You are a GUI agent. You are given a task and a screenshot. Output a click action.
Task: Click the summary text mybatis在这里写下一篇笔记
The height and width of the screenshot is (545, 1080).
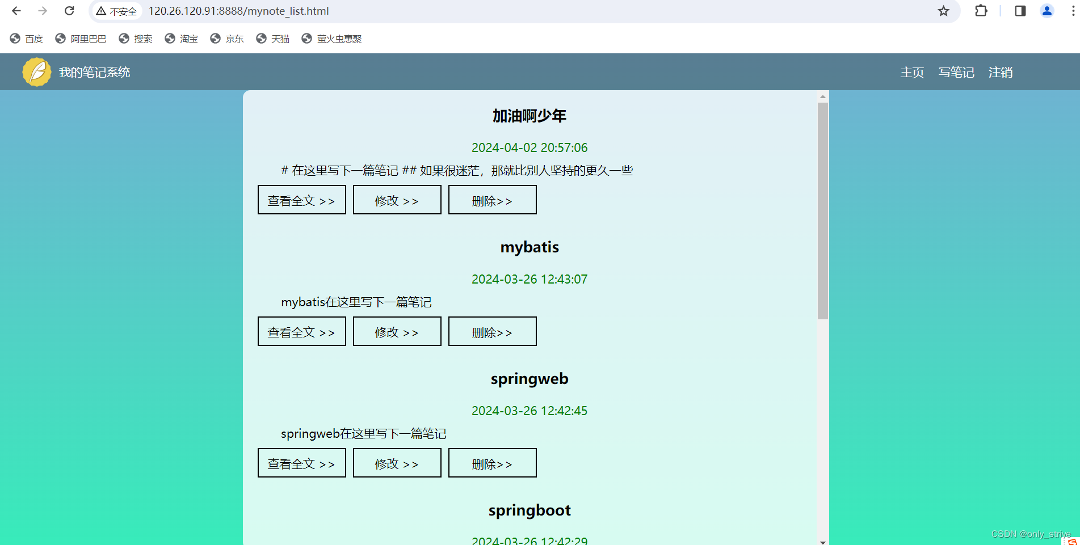356,302
